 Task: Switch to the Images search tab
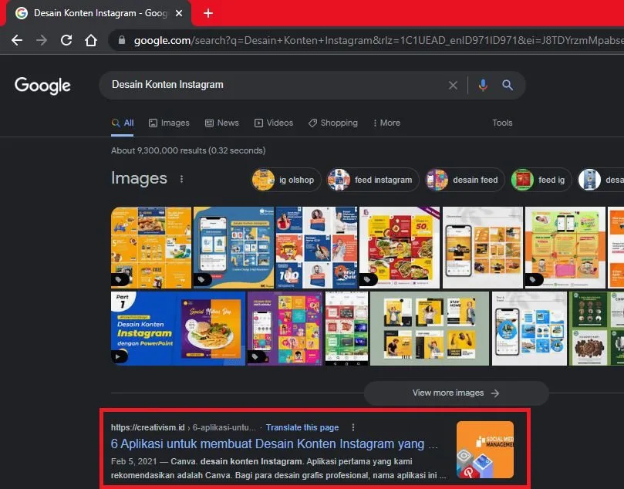coord(169,123)
